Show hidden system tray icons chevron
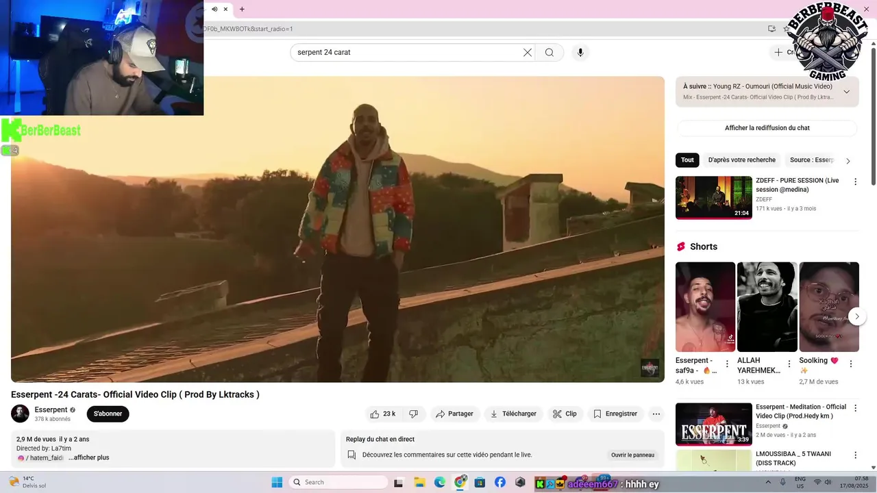This screenshot has width=877, height=493. 768,482
